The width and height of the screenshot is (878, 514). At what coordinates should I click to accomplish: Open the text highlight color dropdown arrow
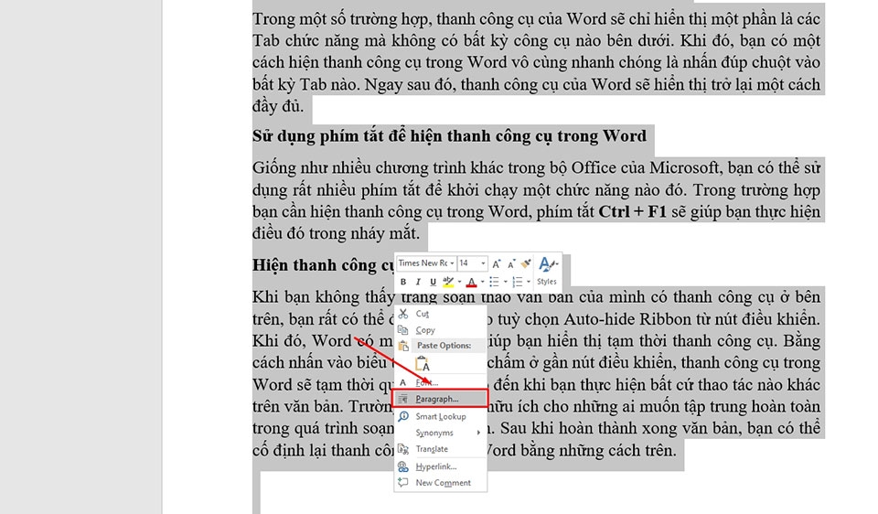point(459,282)
